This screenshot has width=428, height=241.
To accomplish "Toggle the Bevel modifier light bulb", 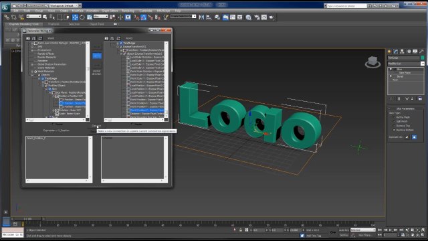I will pyautogui.click(x=391, y=76).
